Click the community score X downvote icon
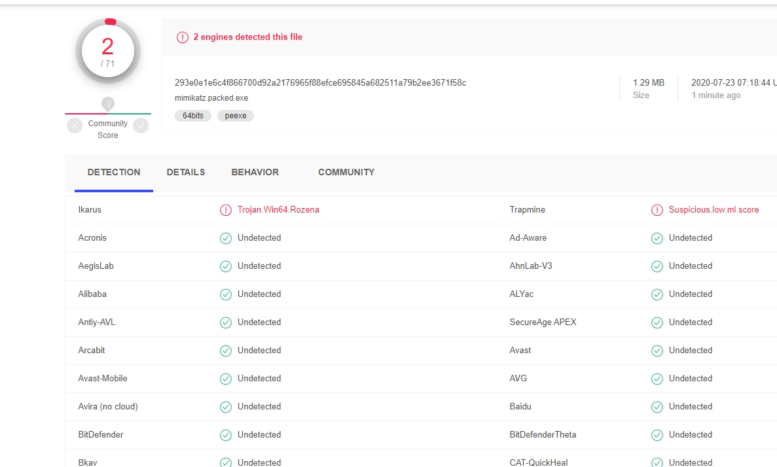Screen dimensions: 777x467 point(75,125)
